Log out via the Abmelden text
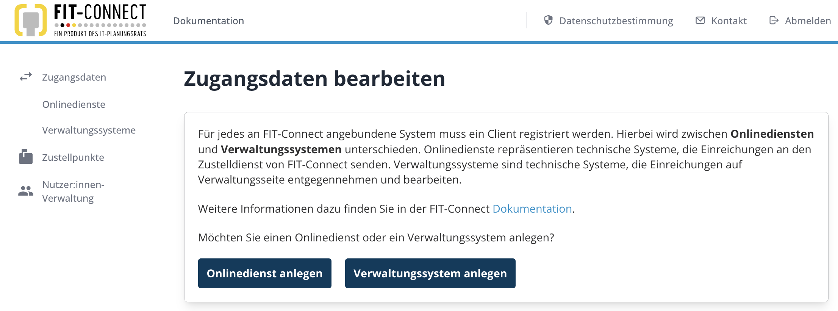The height and width of the screenshot is (311, 838). [x=808, y=21]
